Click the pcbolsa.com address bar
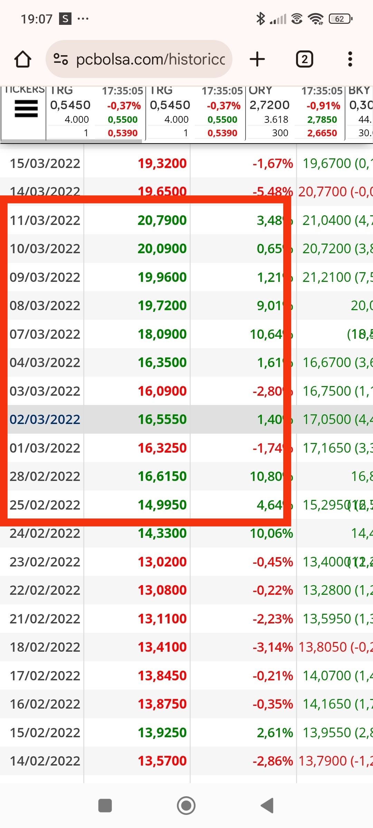Image resolution: width=373 pixels, height=828 pixels. point(139,59)
